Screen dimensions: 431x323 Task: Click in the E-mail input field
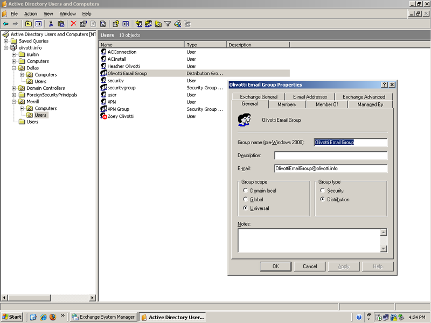pyautogui.click(x=331, y=168)
